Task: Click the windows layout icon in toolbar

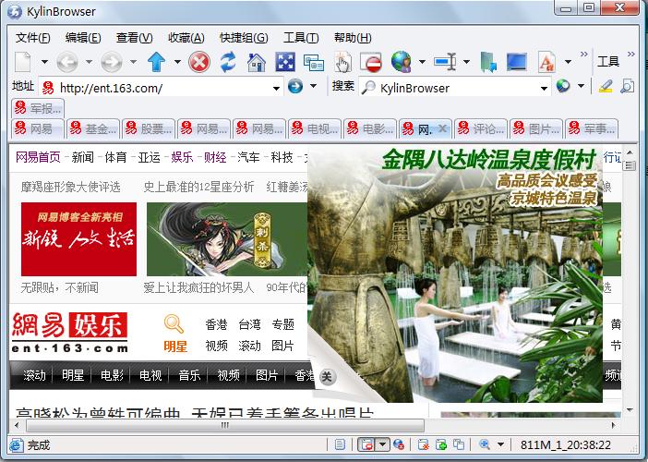Action: [x=314, y=63]
